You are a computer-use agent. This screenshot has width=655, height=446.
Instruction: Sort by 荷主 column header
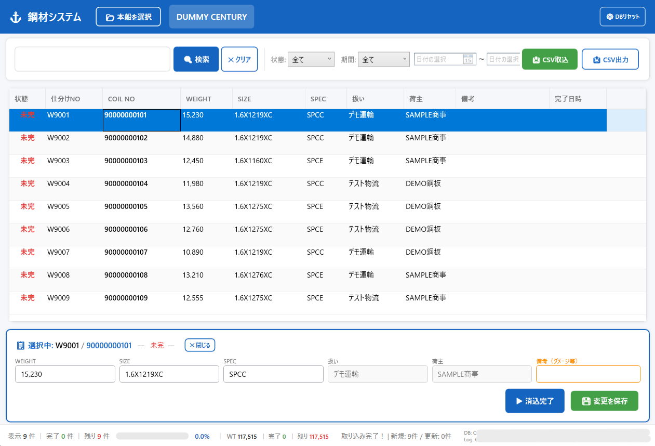430,99
